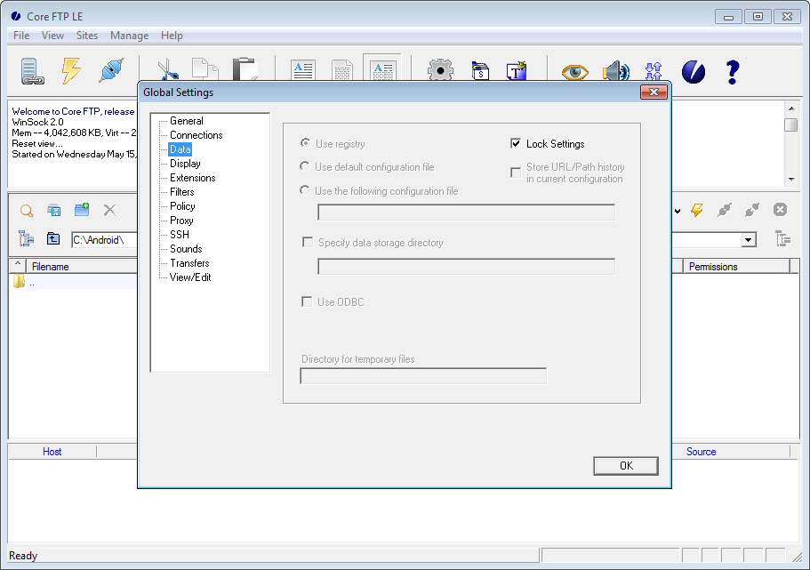Select Sounds in settings tree

pos(186,249)
